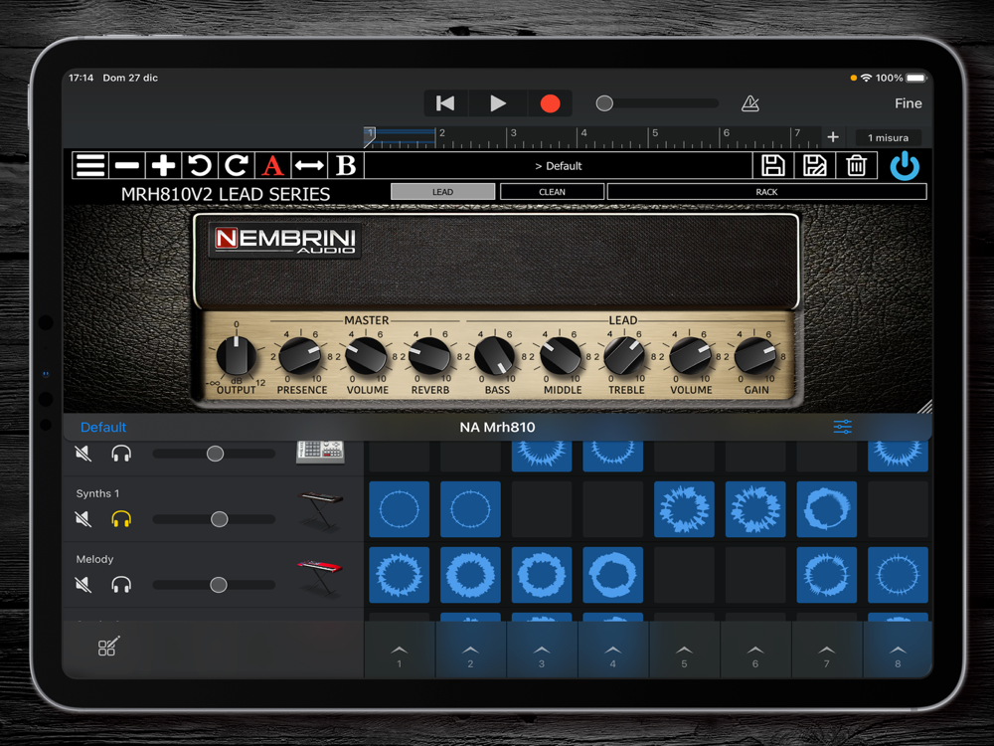Save preset with the floppy disk icon
This screenshot has width=994, height=746.
point(772,165)
